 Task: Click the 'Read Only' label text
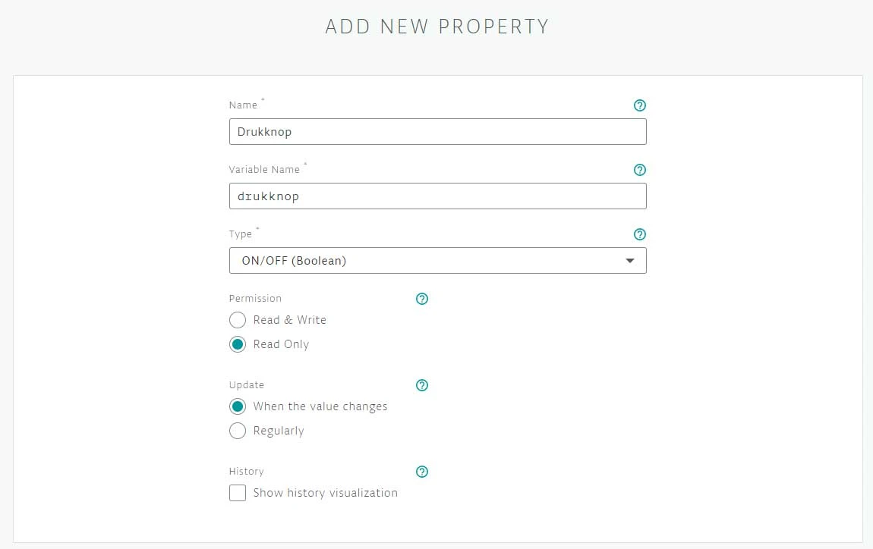coord(281,344)
